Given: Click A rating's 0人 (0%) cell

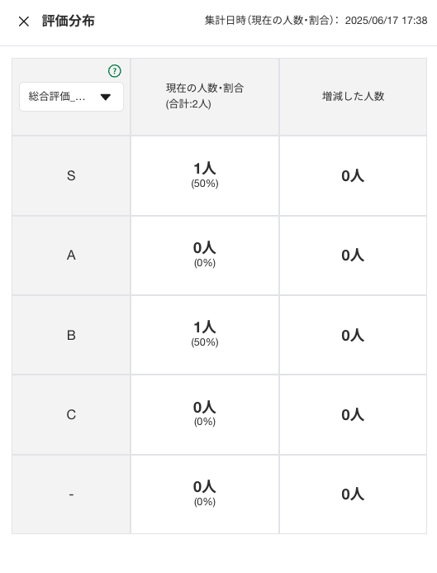Looking at the screenshot, I should pyautogui.click(x=205, y=255).
